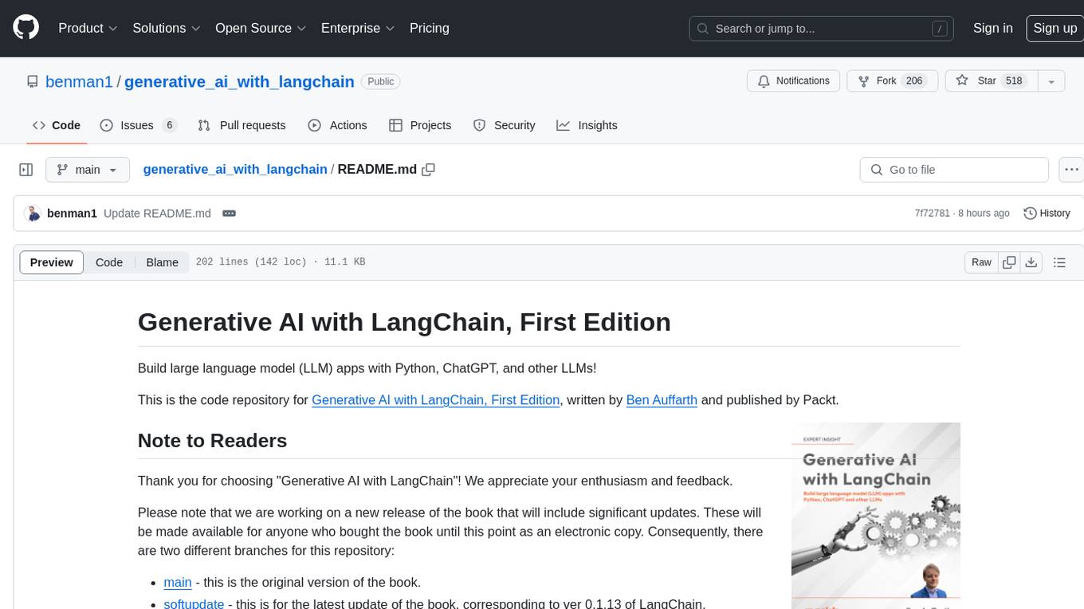
Task: Open the Star lists dropdown arrow
Action: [x=1051, y=81]
